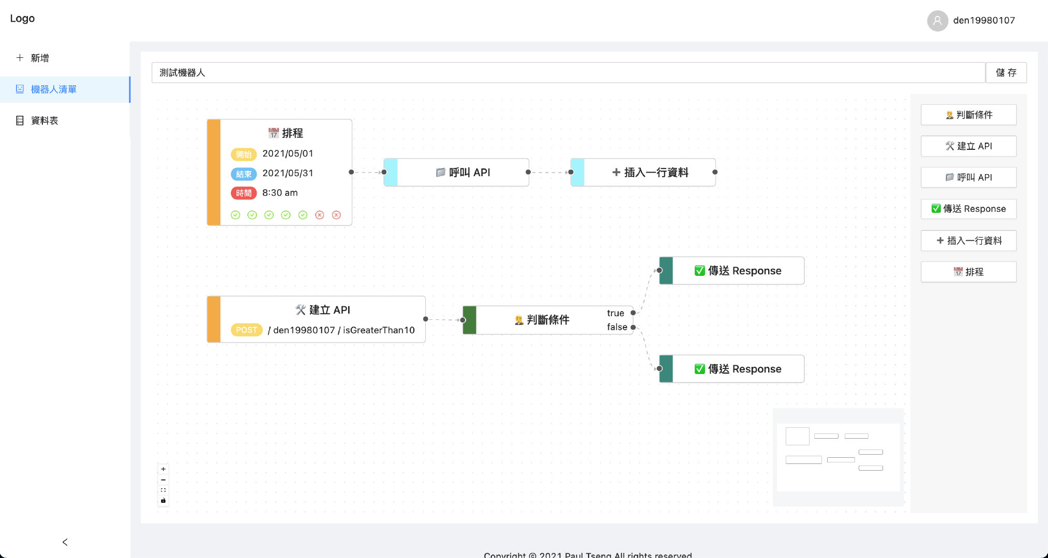Click the user avatar icon
Screen dimensions: 1048x558
tap(937, 21)
